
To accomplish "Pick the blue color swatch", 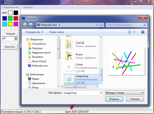I will (x=5, y=18).
